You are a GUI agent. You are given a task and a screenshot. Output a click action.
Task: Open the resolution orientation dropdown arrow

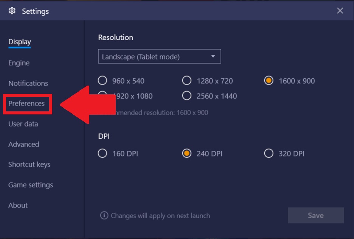pyautogui.click(x=213, y=56)
